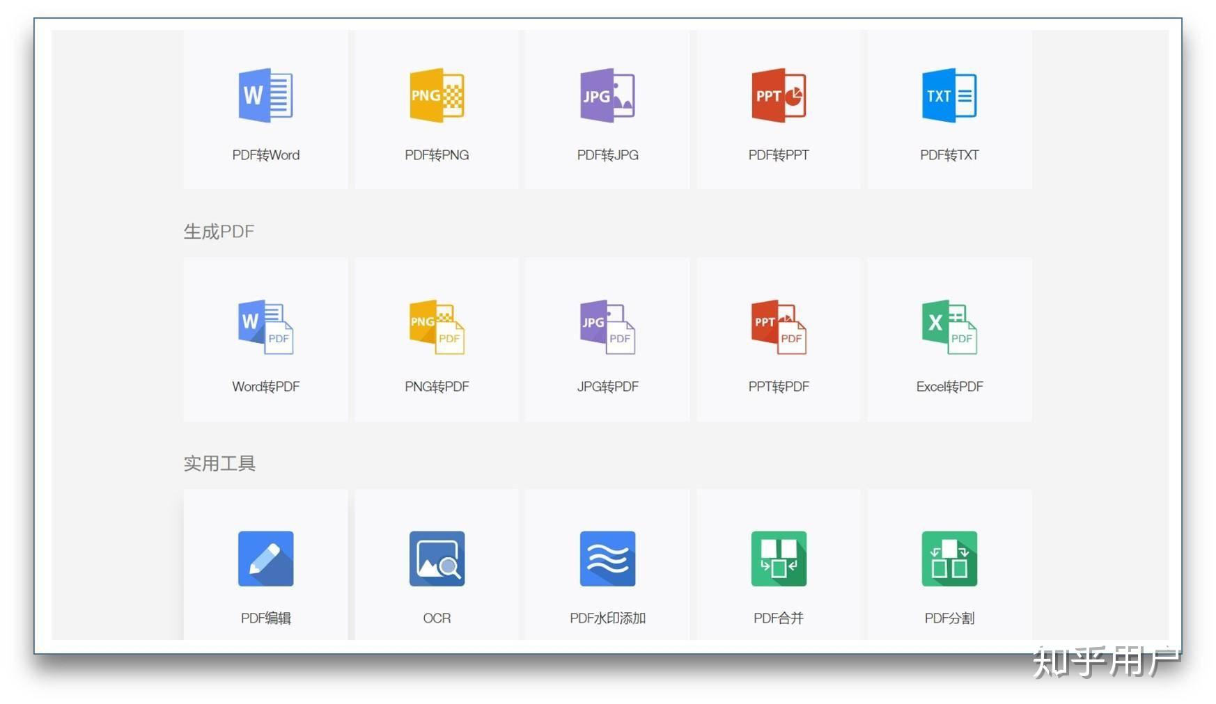Image resolution: width=1216 pixels, height=704 pixels.
Task: Click the 实用工具 section heading
Action: 219,463
